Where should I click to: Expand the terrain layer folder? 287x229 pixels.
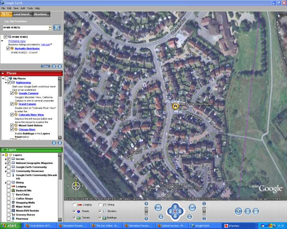click(6, 159)
